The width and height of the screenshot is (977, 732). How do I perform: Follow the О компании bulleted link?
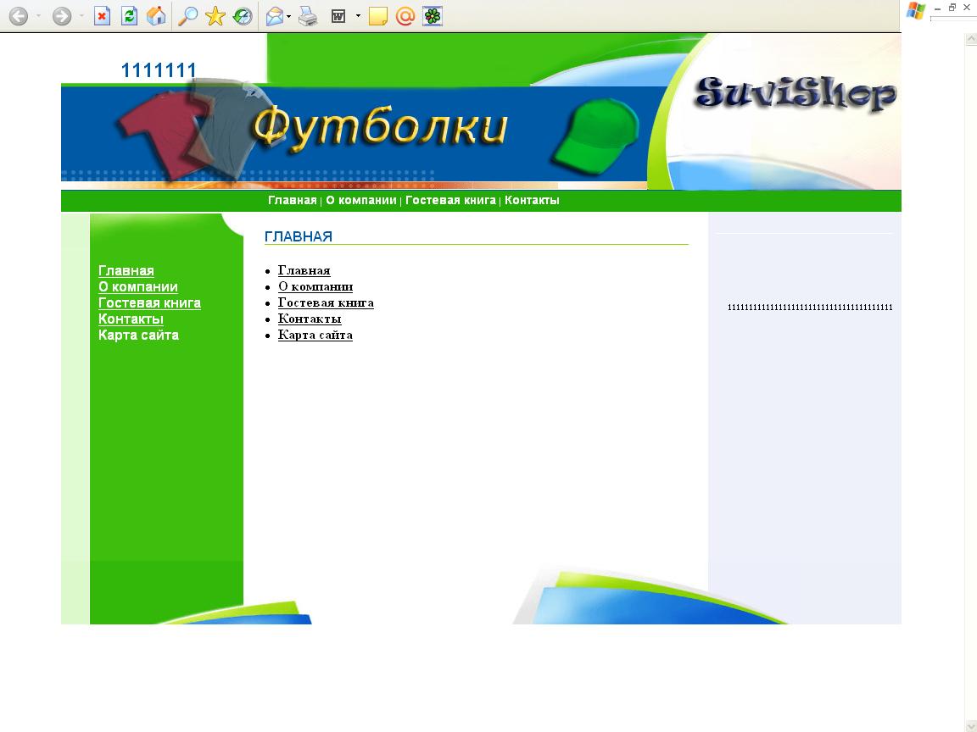click(315, 286)
